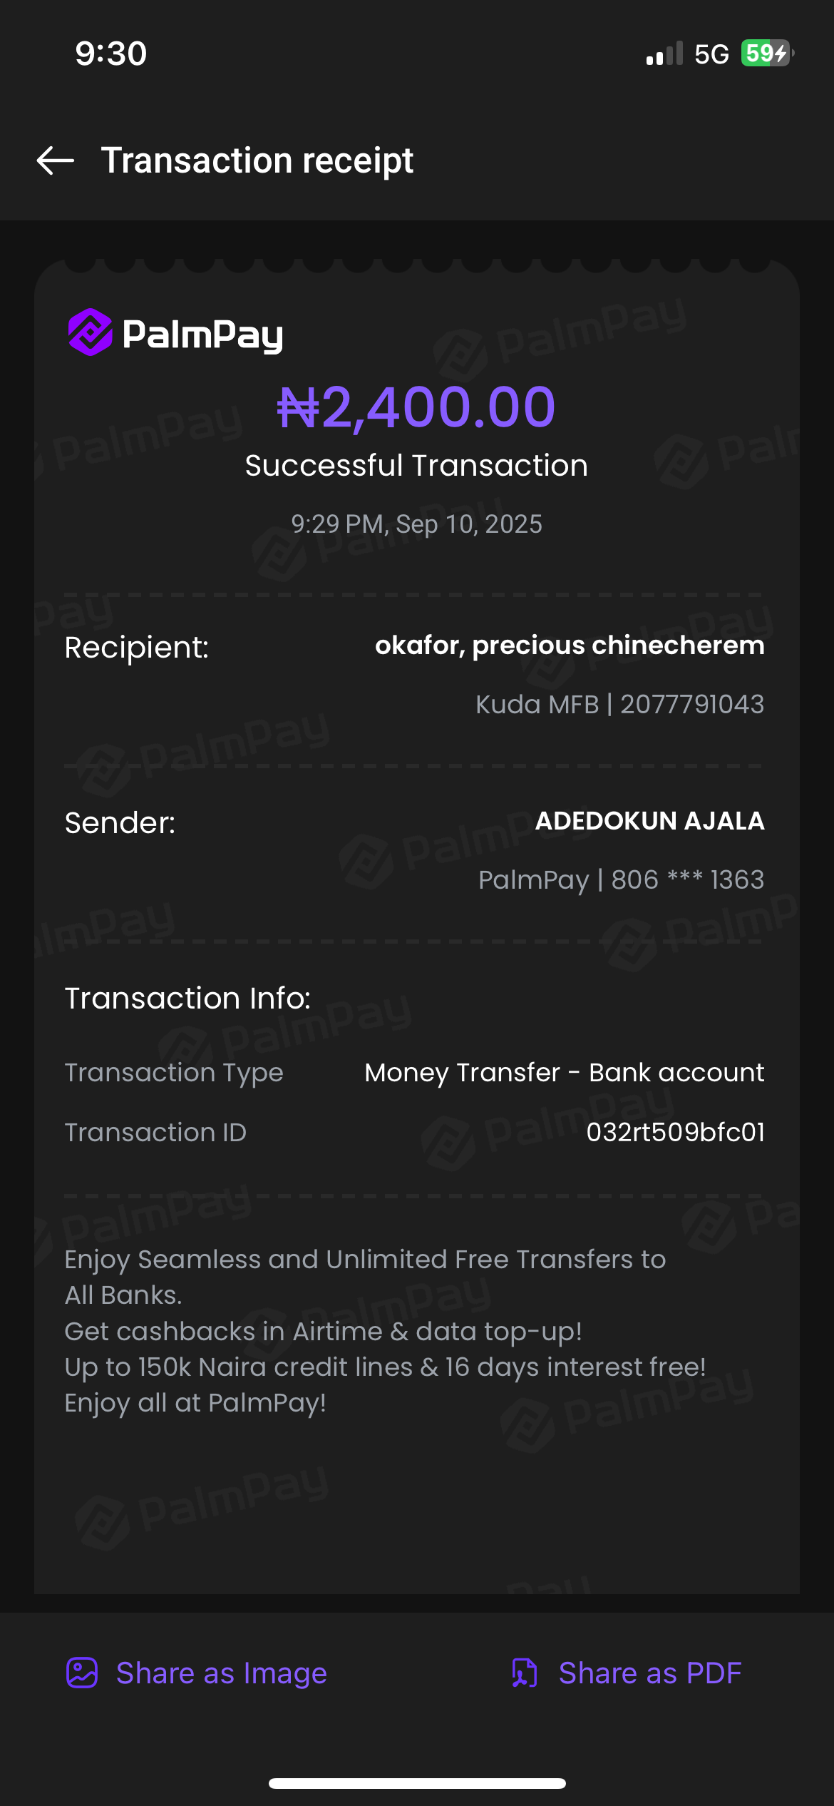Tap the home indicator bar

point(417,1783)
